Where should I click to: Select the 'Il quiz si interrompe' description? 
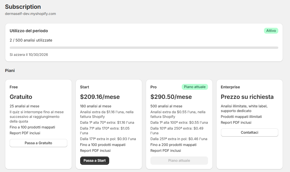click(37, 117)
